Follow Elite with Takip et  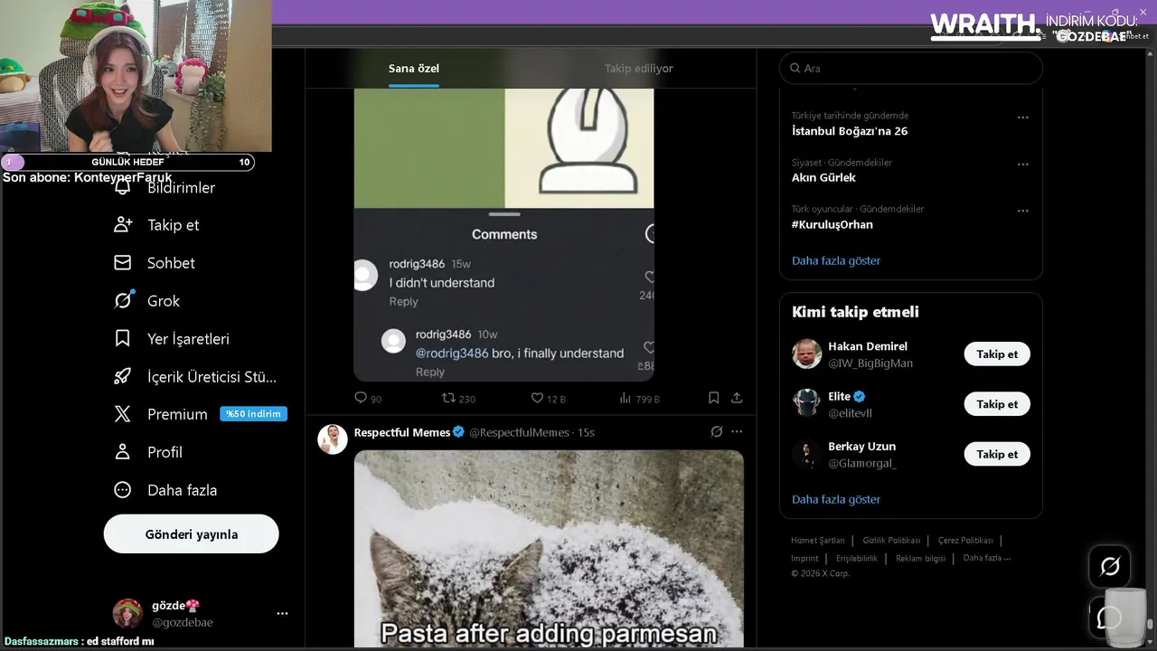tap(997, 404)
